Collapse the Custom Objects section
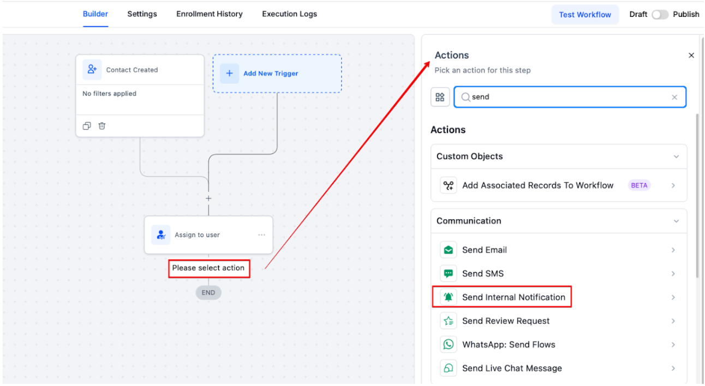 coord(676,156)
